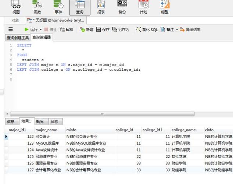
Task: Open the 结果1 result tab
Action: 26,121
